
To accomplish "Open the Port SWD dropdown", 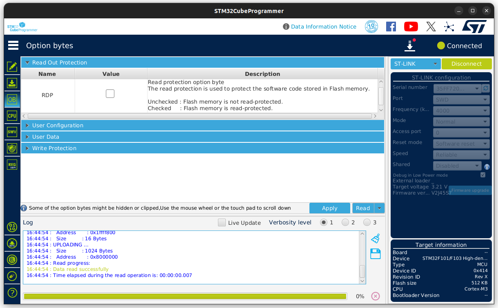I will [x=461, y=100].
